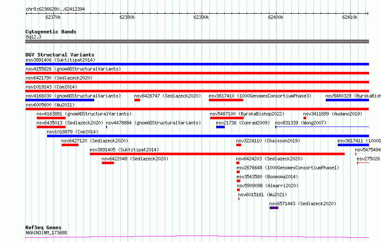This screenshot has height=242, width=381.
Task: Open esv3891405 (Suktitipat2014) label
Action: (x=124, y=150)
